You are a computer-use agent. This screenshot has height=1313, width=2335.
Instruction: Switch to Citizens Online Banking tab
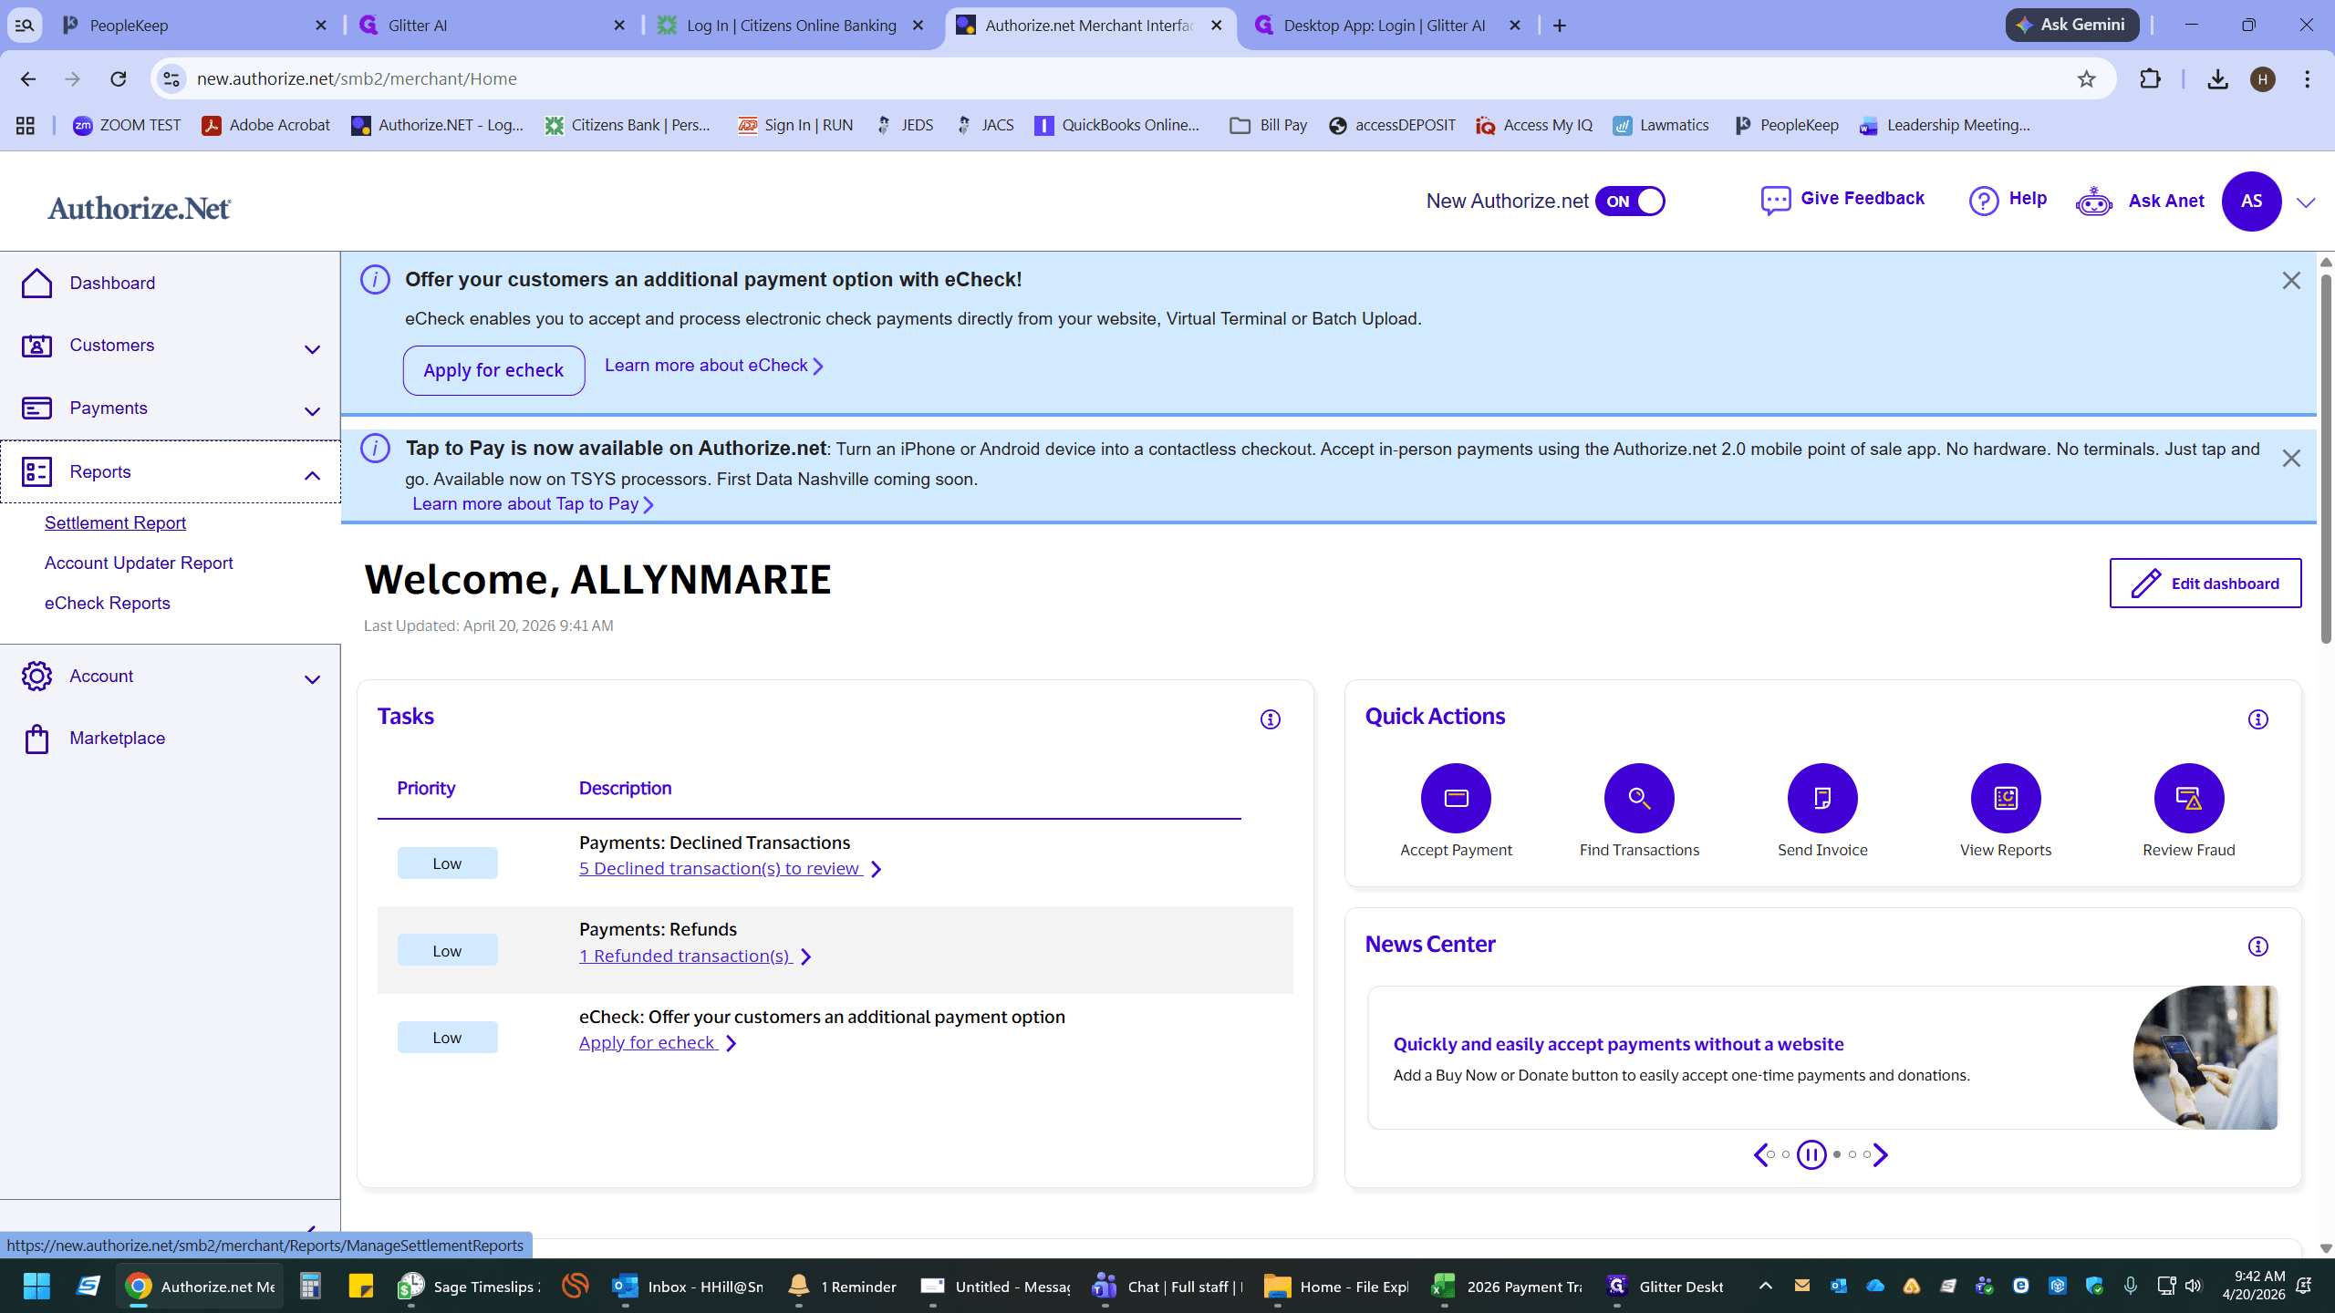(790, 26)
